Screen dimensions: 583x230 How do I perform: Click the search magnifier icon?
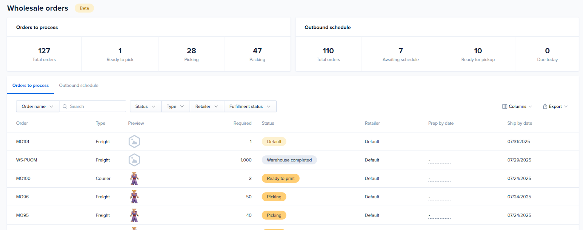click(x=65, y=106)
